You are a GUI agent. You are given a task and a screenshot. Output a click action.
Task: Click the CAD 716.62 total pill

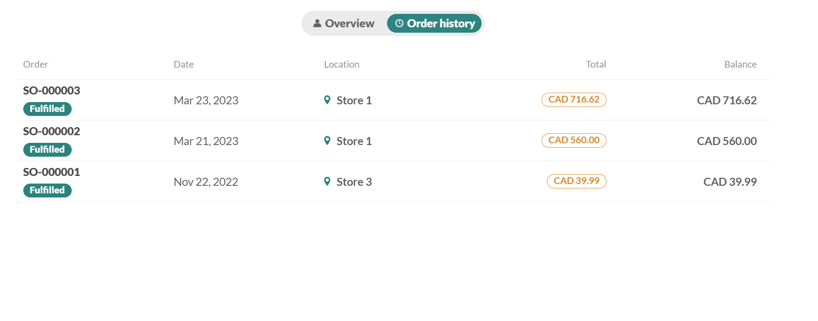pos(574,99)
